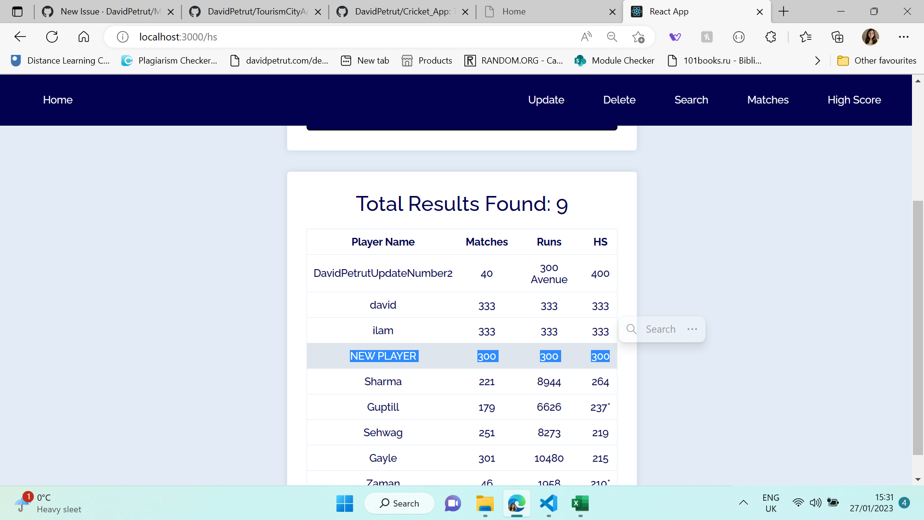Viewport: 924px width, 520px height.
Task: Open the browser profile avatar
Action: 871,37
